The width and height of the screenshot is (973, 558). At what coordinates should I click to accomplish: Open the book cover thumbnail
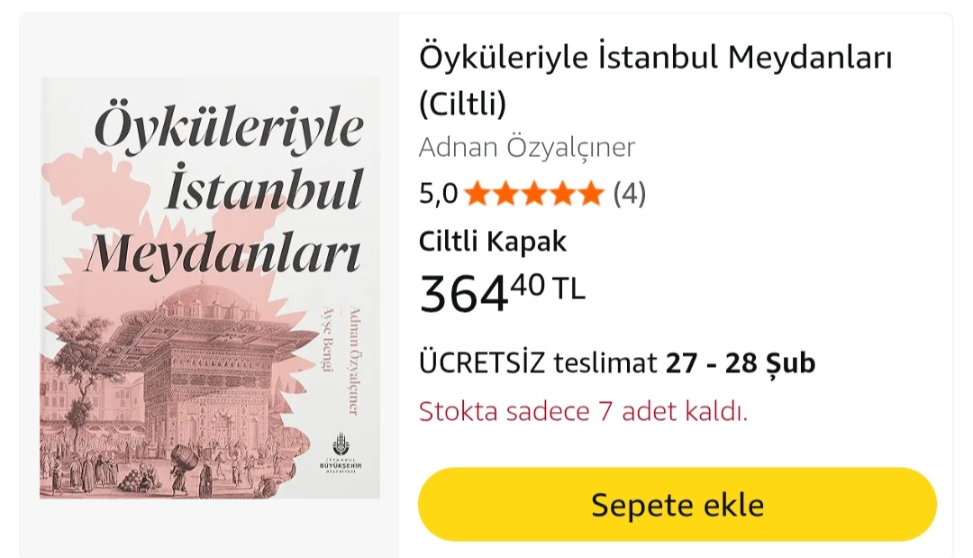[x=210, y=288]
